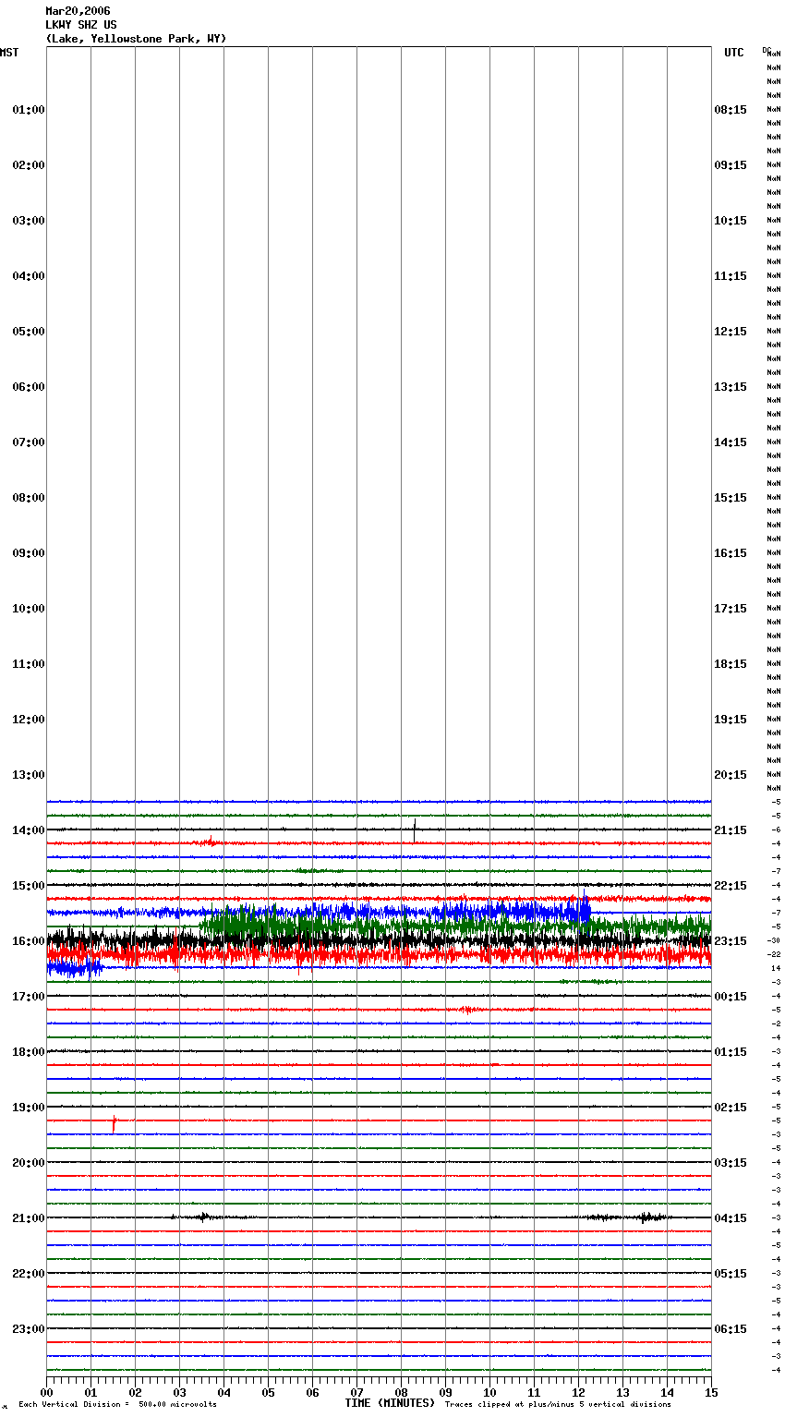Image resolution: width=785 pixels, height=1417 pixels.
Task: Click the 13:00 MST time label
Action: click(x=29, y=775)
